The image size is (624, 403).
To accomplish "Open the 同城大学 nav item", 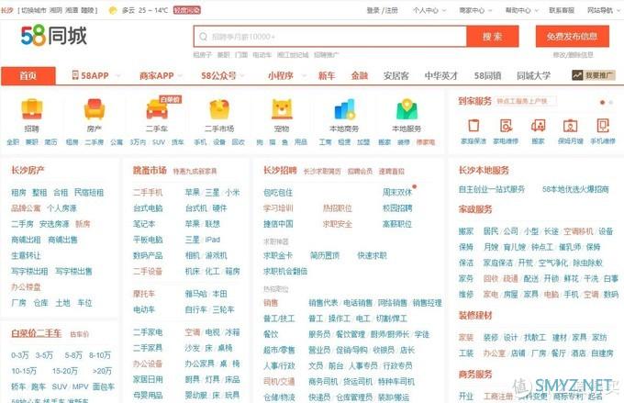I will pyautogui.click(x=533, y=75).
